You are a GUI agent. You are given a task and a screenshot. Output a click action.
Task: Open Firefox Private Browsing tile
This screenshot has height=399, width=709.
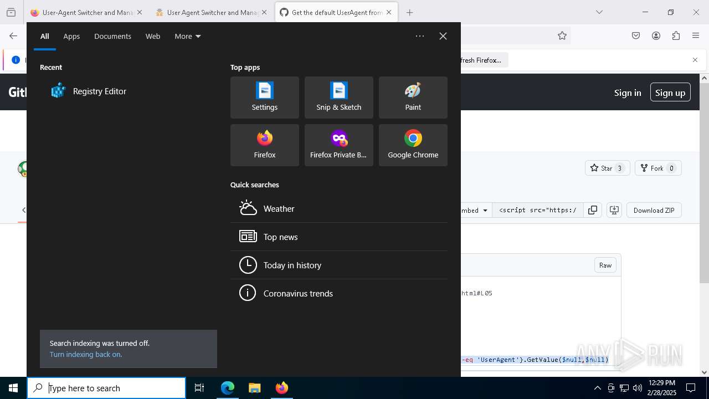click(339, 145)
